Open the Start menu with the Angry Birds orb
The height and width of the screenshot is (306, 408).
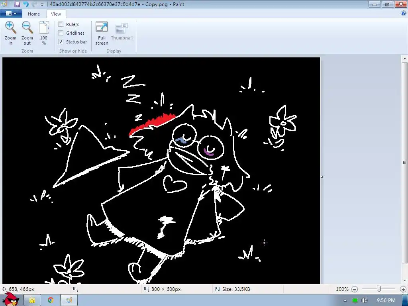11,299
